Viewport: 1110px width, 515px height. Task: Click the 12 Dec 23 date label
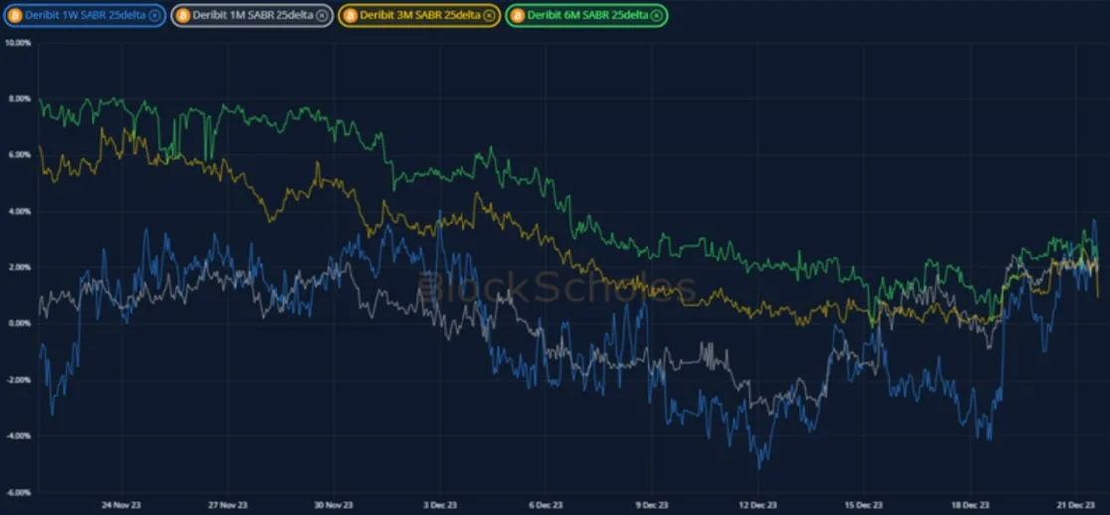[758, 505]
